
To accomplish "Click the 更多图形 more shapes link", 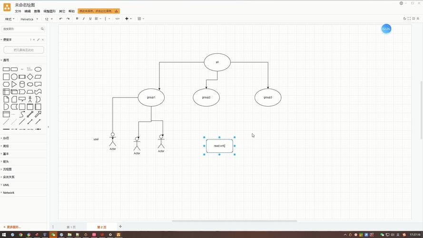I will tap(12, 227).
